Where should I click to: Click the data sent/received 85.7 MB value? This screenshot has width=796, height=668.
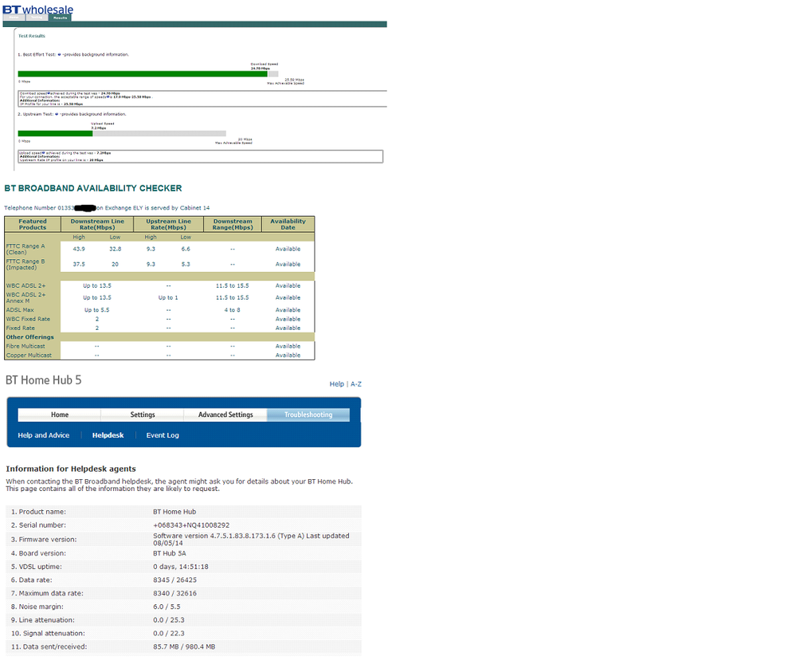click(184, 647)
